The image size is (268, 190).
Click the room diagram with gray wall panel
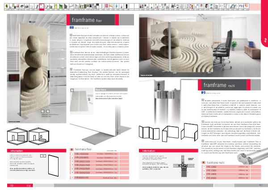click(x=17, y=136)
